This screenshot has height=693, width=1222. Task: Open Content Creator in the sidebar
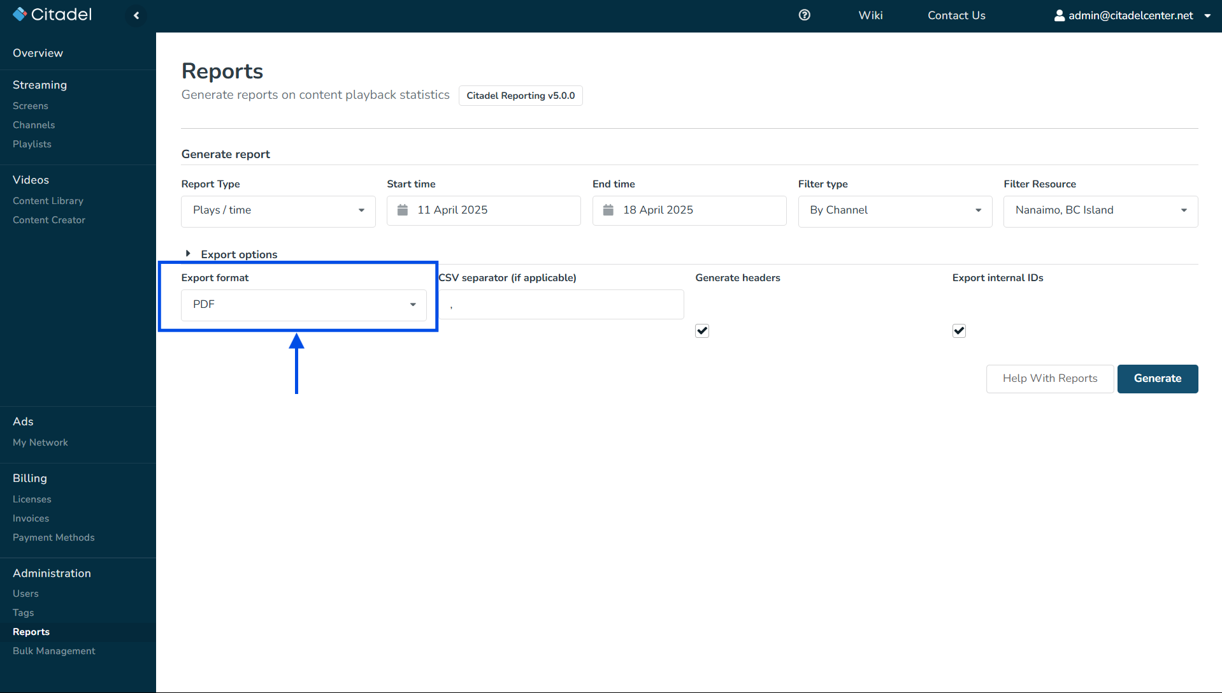[x=49, y=220]
